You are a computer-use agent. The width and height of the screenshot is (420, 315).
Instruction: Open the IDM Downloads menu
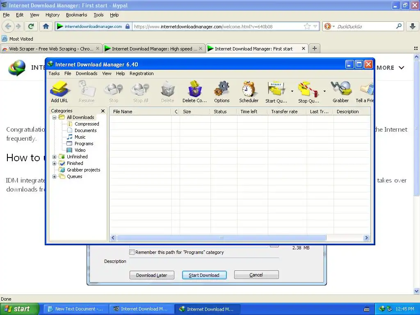[87, 73]
